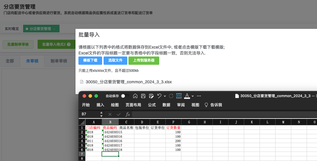Click the Save icon in Excel toolbar
This screenshot has width=317, height=161.
point(143,96)
